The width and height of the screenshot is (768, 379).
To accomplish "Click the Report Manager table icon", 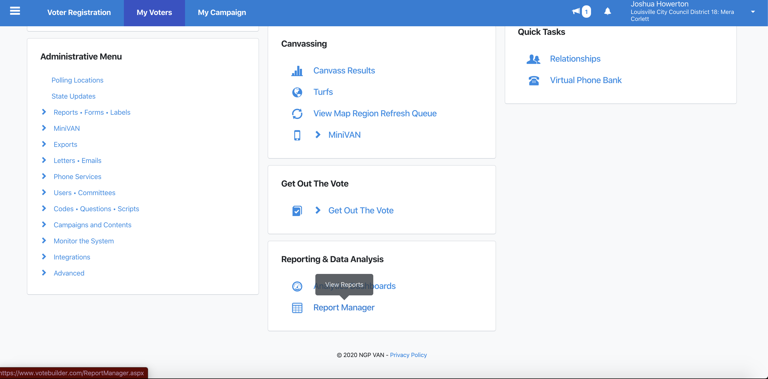I will click(x=297, y=308).
